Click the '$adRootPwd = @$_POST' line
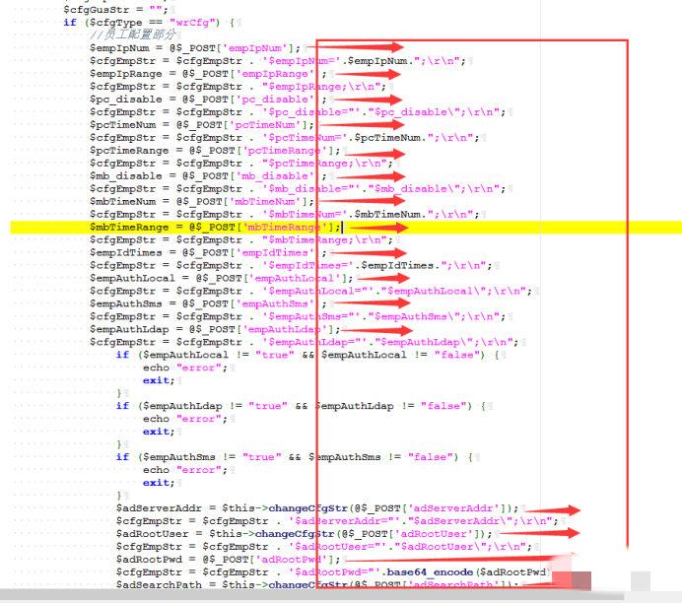 coord(228,560)
